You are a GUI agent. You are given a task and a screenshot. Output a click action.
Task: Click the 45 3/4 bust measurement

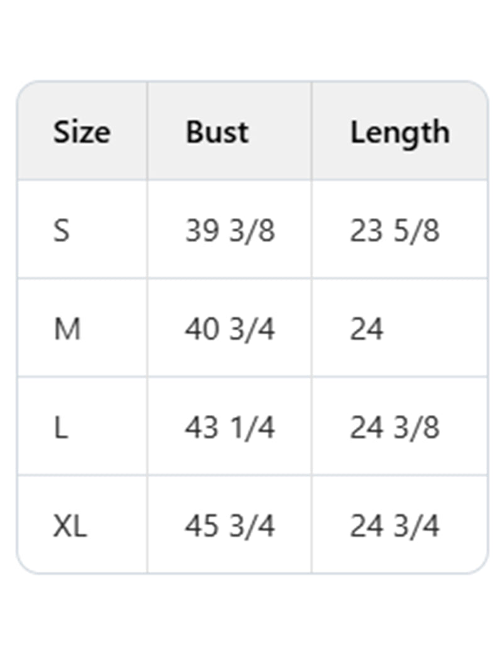click(229, 526)
